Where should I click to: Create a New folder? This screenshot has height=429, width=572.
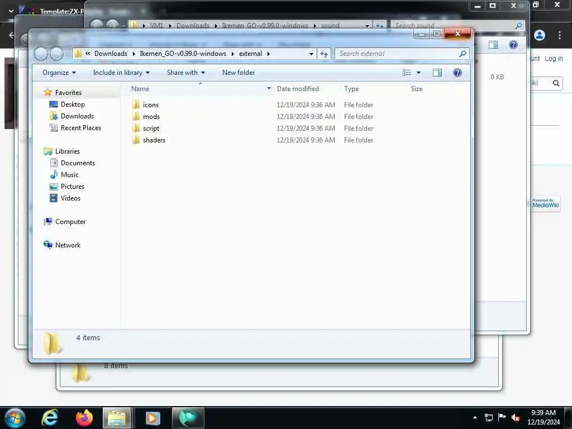click(x=239, y=73)
